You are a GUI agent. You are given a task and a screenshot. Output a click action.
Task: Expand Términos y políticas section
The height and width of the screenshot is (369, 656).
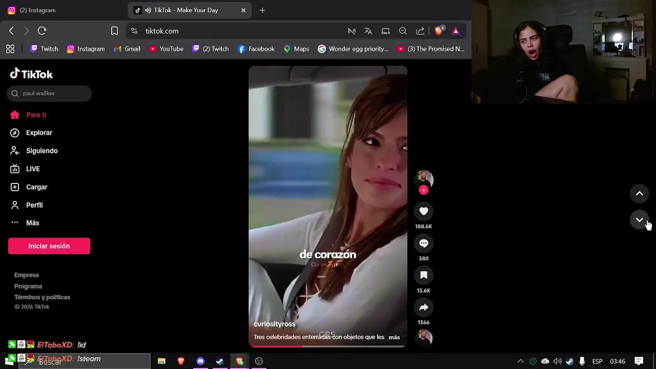coord(42,297)
